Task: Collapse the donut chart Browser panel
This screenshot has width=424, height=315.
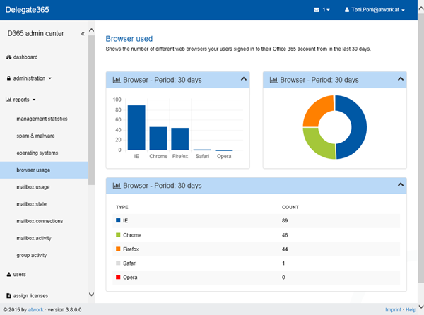Action: [401, 79]
